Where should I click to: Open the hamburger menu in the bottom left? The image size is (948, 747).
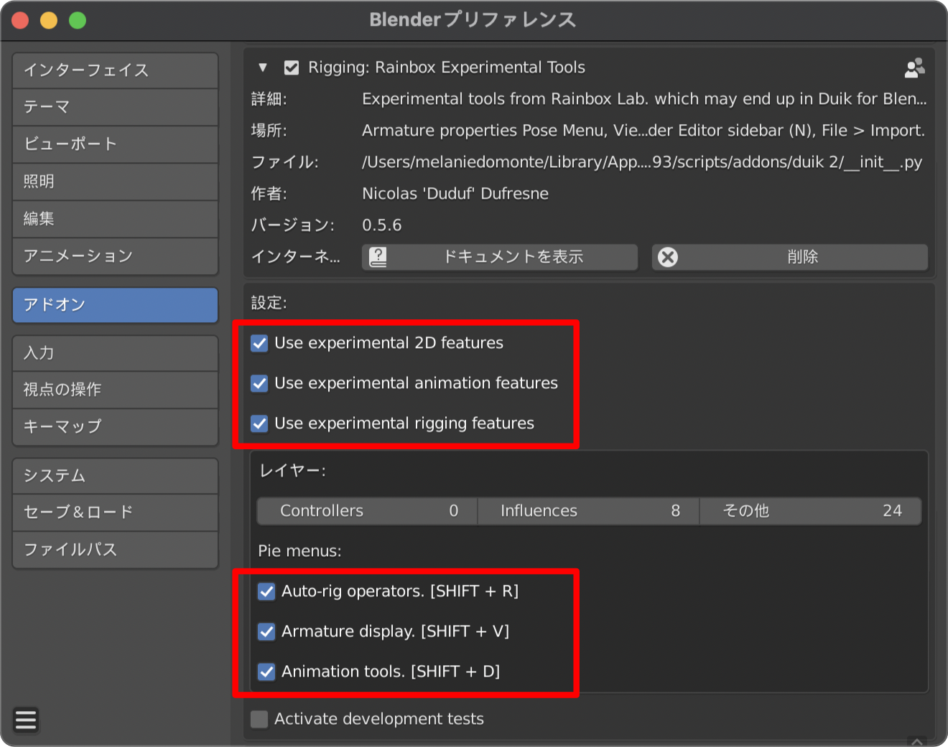tap(26, 719)
